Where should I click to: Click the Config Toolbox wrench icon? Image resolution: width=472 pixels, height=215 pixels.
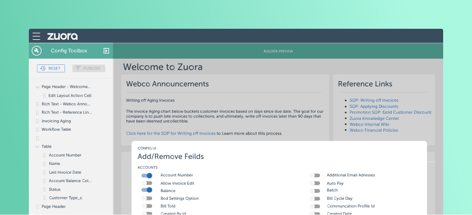pos(36,51)
